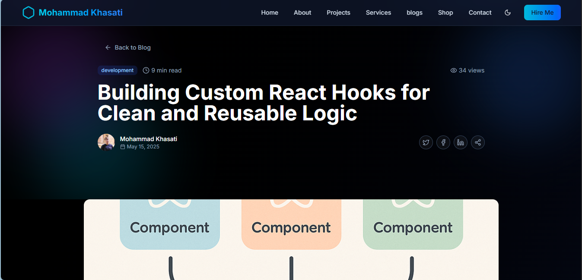This screenshot has width=582, height=280.
Task: Open the Contact page
Action: (x=480, y=13)
